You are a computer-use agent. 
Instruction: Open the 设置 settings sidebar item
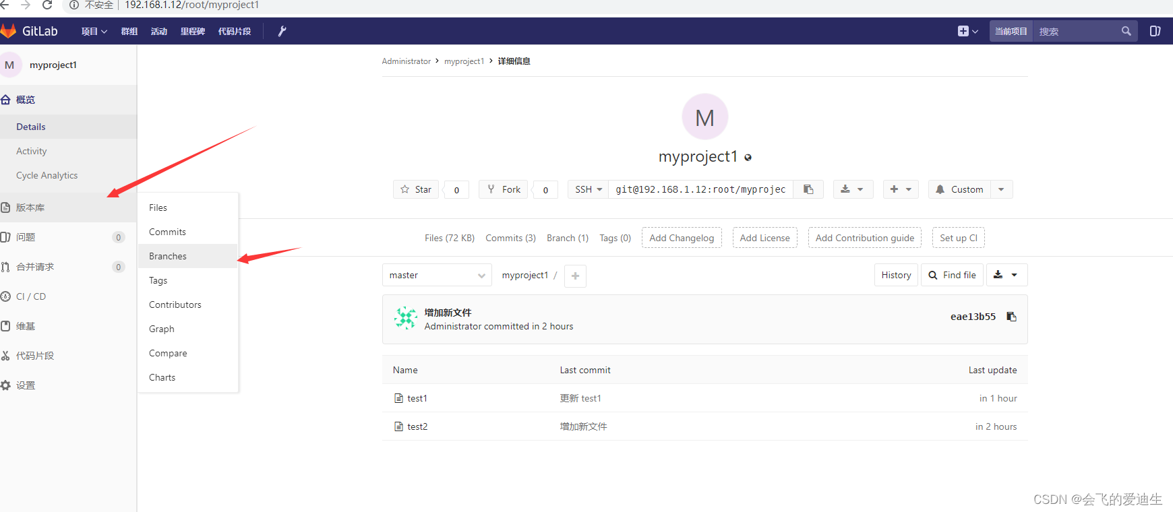coord(68,385)
